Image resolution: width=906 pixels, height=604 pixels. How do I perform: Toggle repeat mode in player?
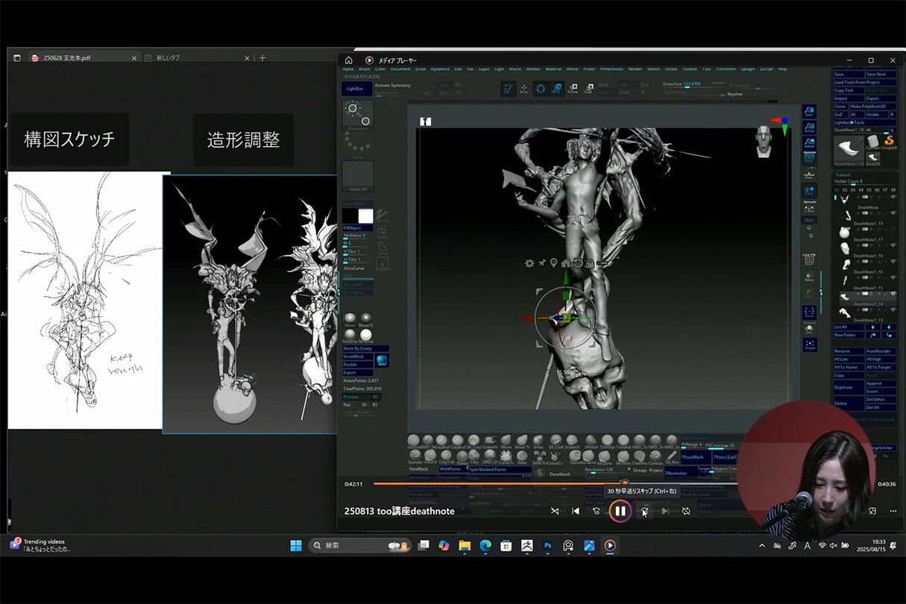[x=686, y=511]
